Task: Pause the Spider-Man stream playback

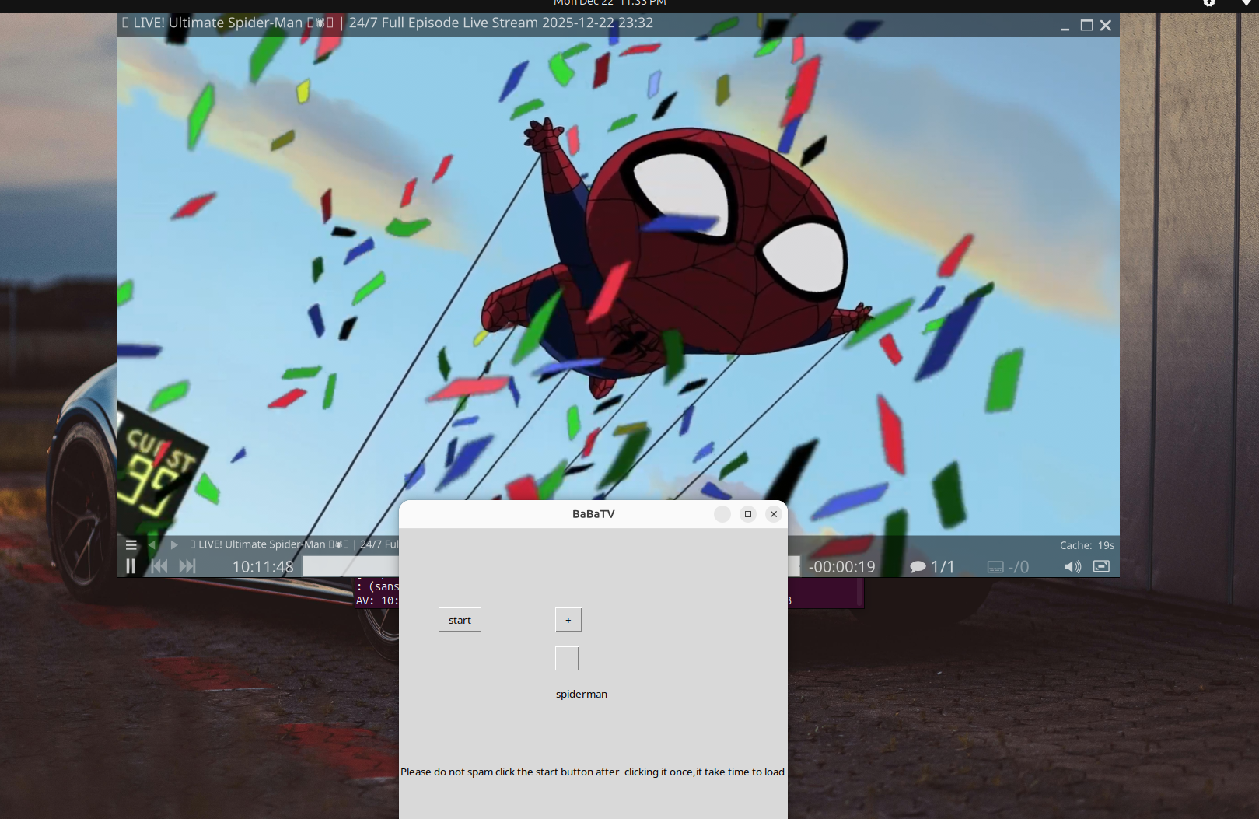Action: pyautogui.click(x=131, y=566)
